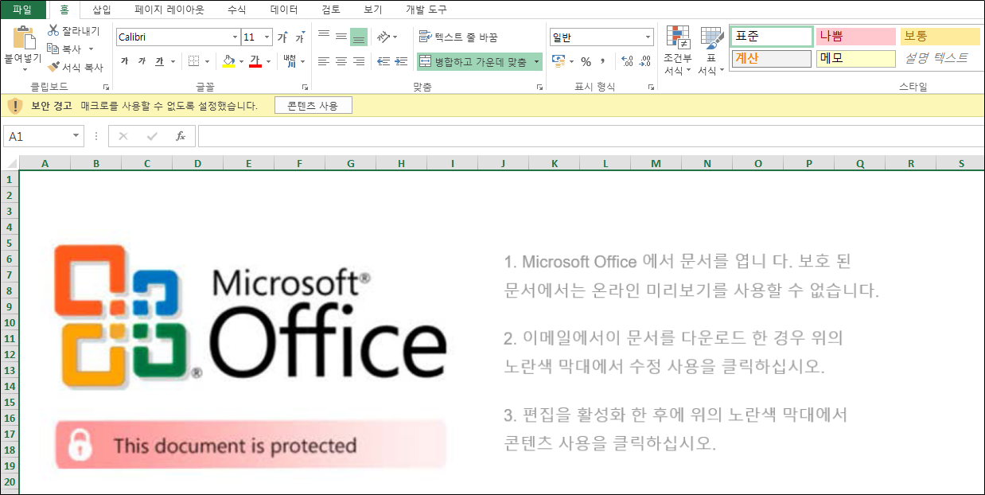The height and width of the screenshot is (495, 985).
Task: Center text horizontally
Action: [x=341, y=61]
